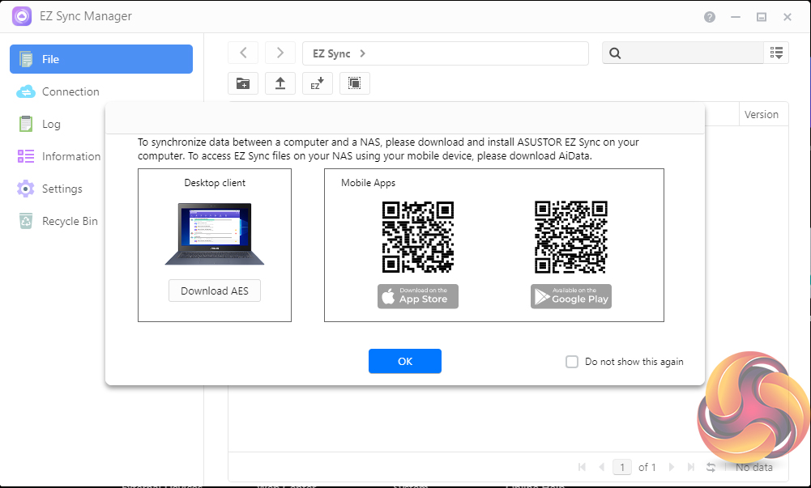
Task: Open the Download on the App Store badge
Action: [x=418, y=296]
